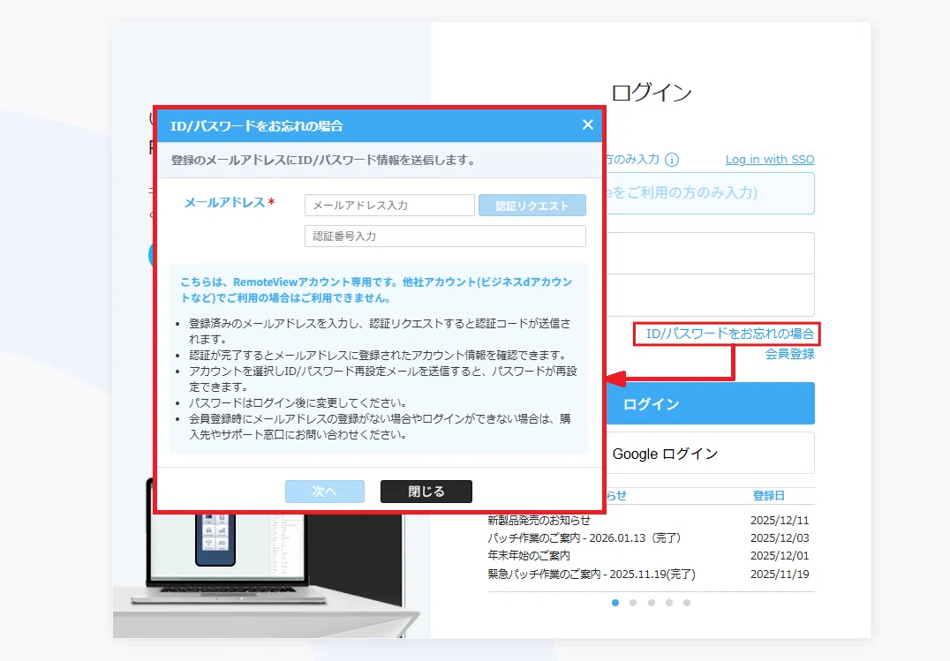
Task: Click the 閉じる button in the modal
Action: (426, 492)
